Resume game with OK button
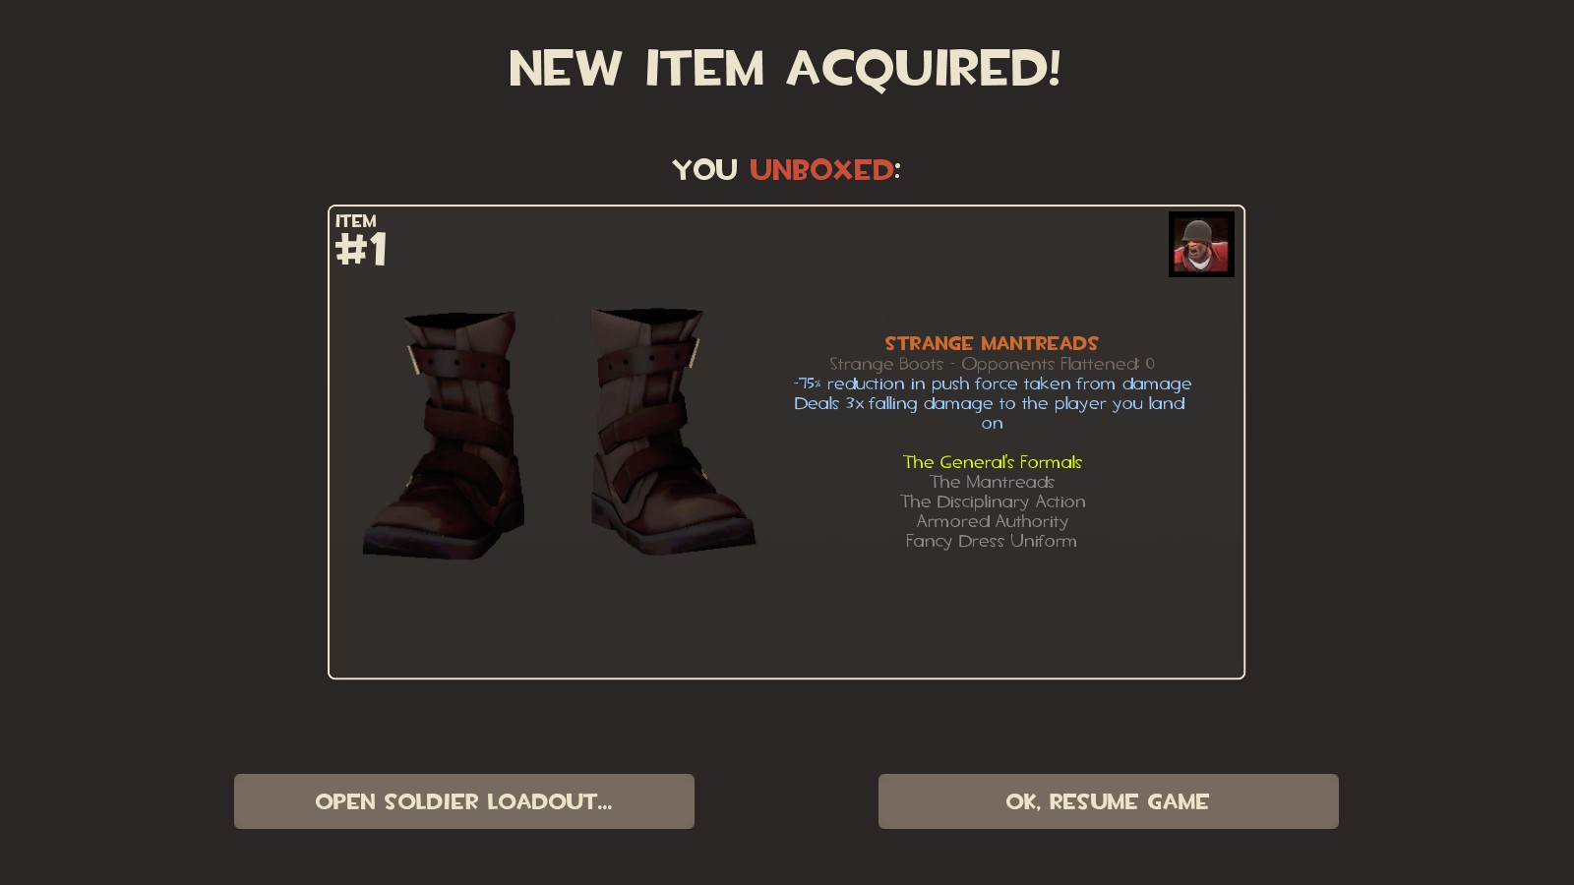 click(1109, 801)
